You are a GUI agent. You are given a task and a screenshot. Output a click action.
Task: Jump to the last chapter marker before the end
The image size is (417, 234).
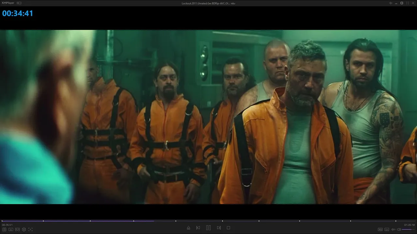pos(396,221)
